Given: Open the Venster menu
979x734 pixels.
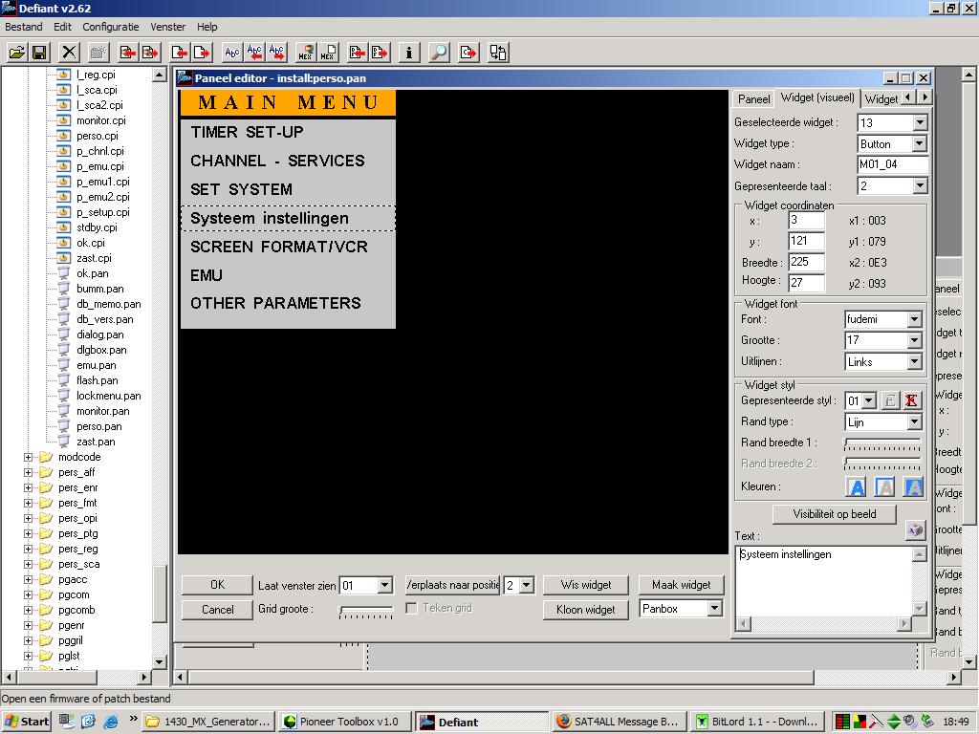Looking at the screenshot, I should 168,27.
